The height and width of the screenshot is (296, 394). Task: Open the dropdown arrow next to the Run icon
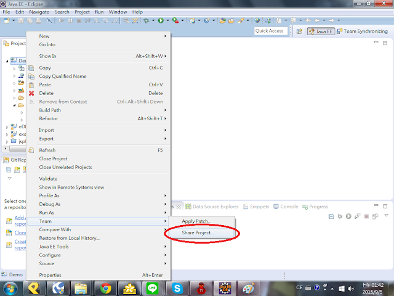[x=167, y=20]
